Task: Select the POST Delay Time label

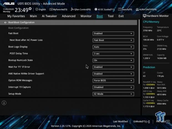Action: coord(19,54)
